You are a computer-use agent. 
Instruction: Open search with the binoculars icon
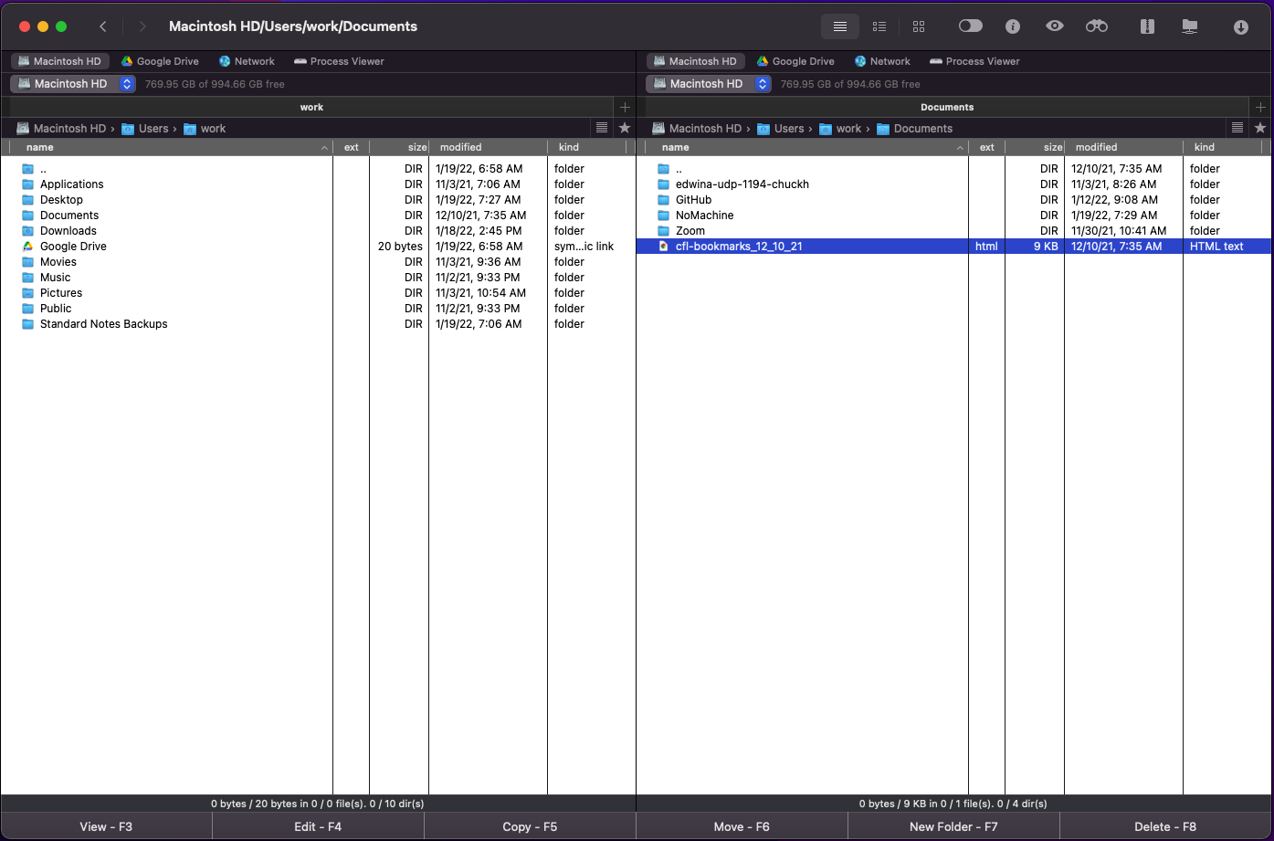pyautogui.click(x=1097, y=26)
